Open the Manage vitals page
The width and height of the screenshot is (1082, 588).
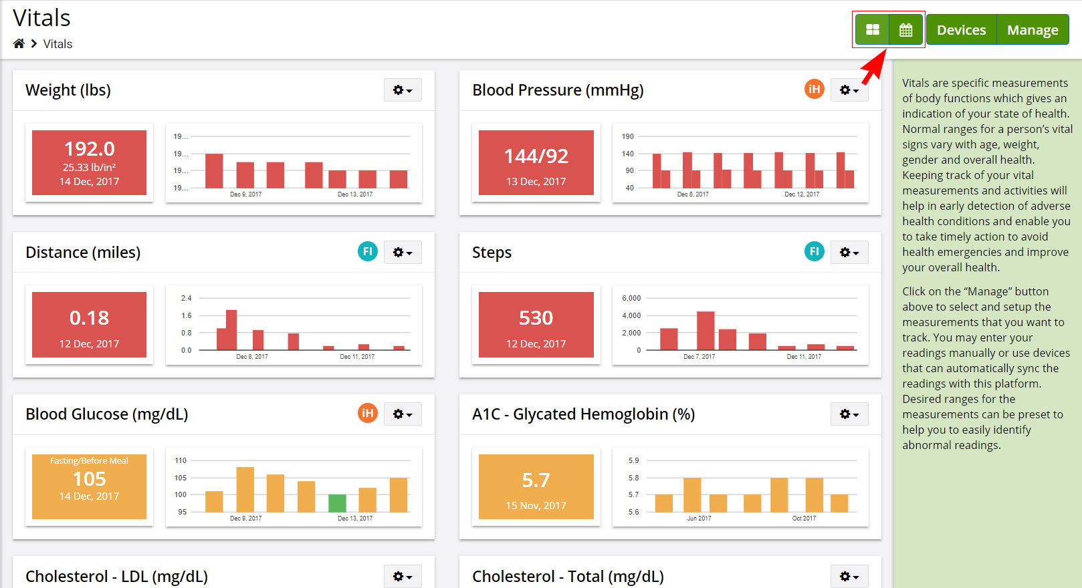(x=1033, y=29)
